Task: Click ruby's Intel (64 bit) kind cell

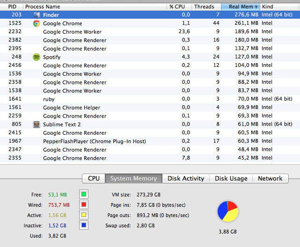Action: (x=277, y=99)
